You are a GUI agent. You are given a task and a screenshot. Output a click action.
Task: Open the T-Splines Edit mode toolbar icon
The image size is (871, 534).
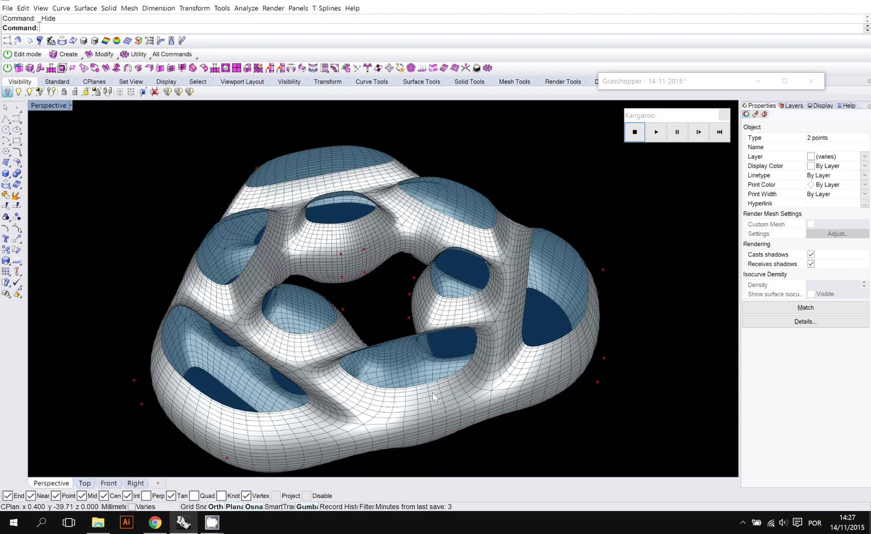[x=7, y=54]
